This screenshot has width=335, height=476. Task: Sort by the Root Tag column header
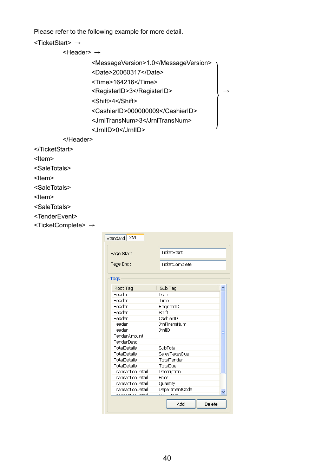(x=134, y=288)
